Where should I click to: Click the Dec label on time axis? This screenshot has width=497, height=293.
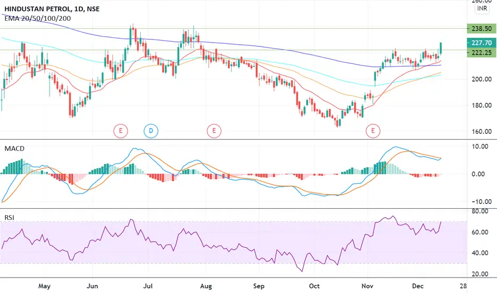(x=418, y=286)
